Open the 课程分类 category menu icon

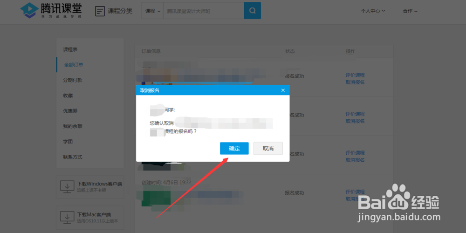pos(100,11)
